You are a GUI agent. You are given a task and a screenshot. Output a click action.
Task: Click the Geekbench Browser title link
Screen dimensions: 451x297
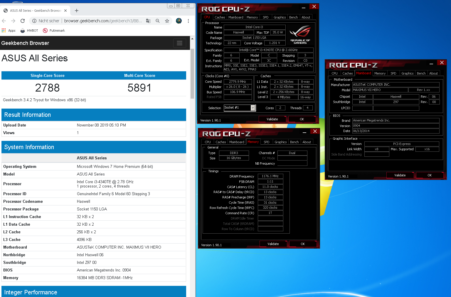pyautogui.click(x=25, y=43)
